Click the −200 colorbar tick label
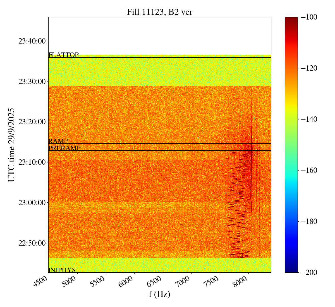Viewport: 335px width, 307px height. click(x=308, y=272)
